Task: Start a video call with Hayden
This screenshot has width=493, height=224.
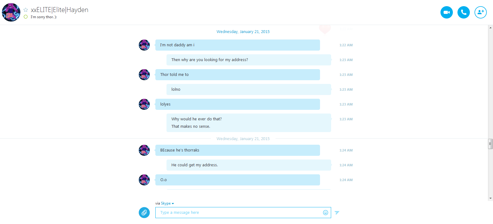Action: [x=446, y=12]
